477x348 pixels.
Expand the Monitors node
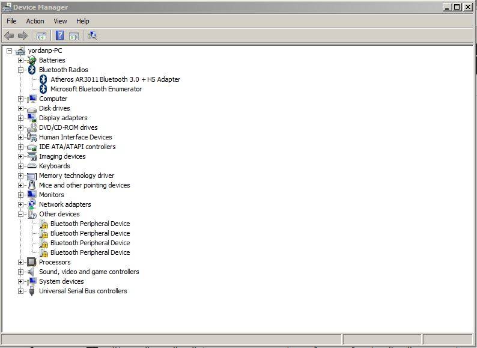point(20,195)
